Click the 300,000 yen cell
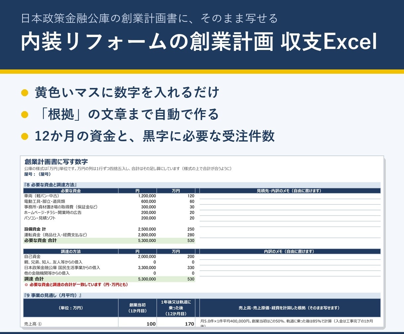404x334 pixels. pyautogui.click(x=148, y=207)
